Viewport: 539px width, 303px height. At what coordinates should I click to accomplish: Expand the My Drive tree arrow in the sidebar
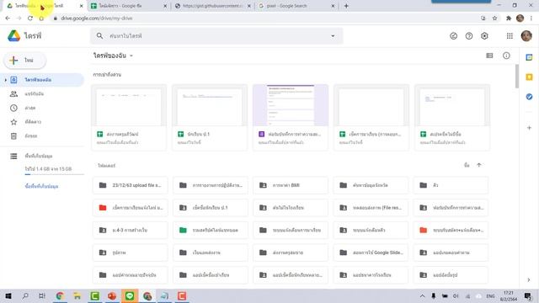point(5,80)
